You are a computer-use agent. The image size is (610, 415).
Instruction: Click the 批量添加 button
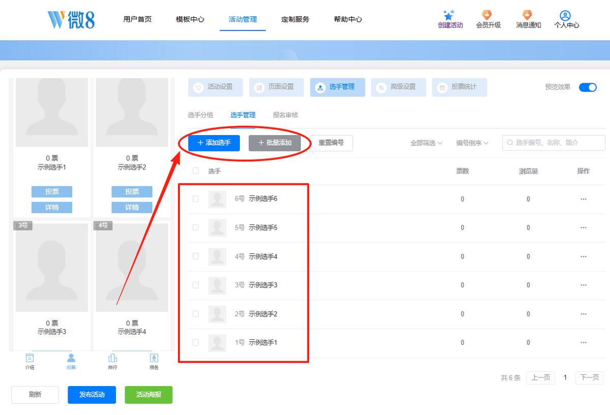(x=274, y=143)
